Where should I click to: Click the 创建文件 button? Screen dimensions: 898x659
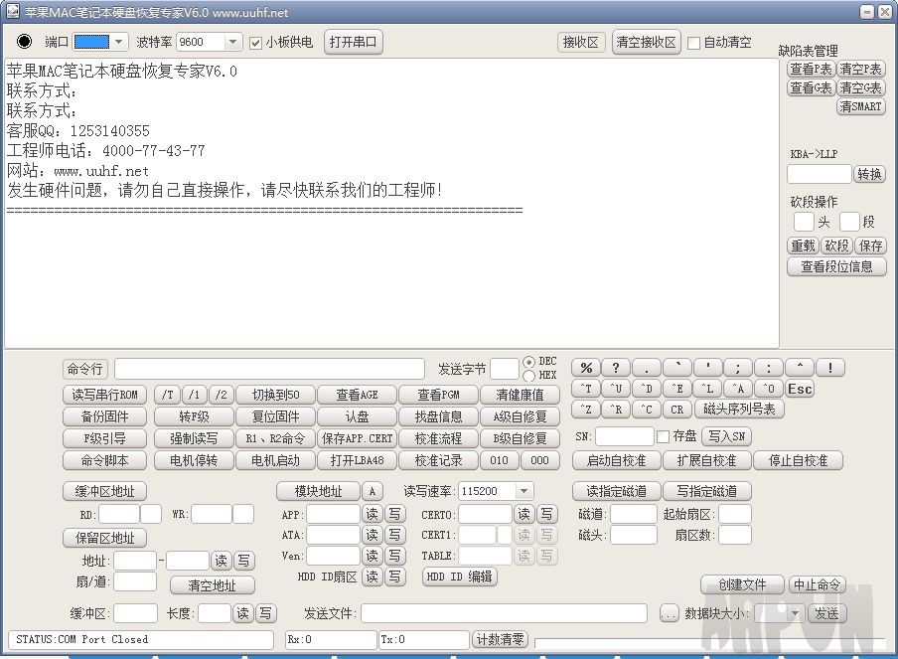(742, 585)
